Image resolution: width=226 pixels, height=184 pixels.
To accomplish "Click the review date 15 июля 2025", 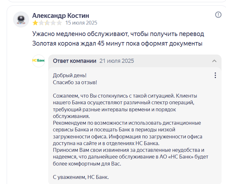I will [81, 23].
